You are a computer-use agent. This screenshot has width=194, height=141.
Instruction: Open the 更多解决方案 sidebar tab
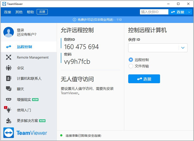pos(29,121)
